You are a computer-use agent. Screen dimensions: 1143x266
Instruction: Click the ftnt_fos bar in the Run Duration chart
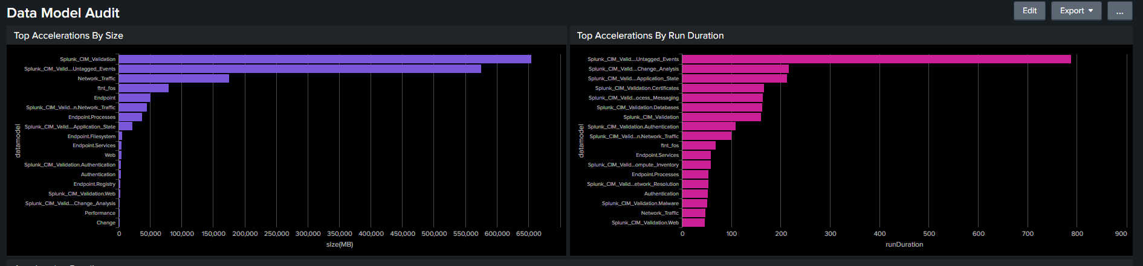(x=699, y=145)
